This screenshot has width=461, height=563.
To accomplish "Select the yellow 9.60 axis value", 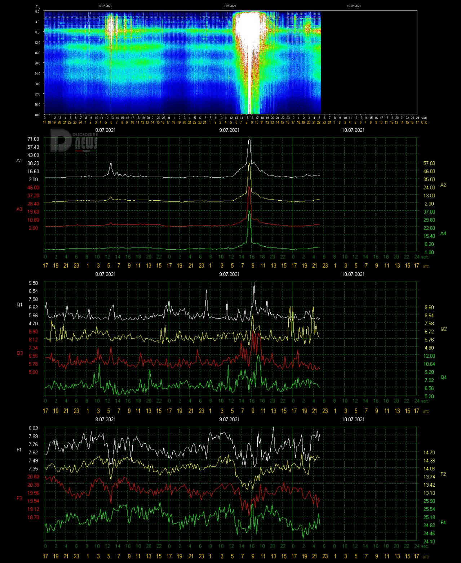I will [429, 307].
